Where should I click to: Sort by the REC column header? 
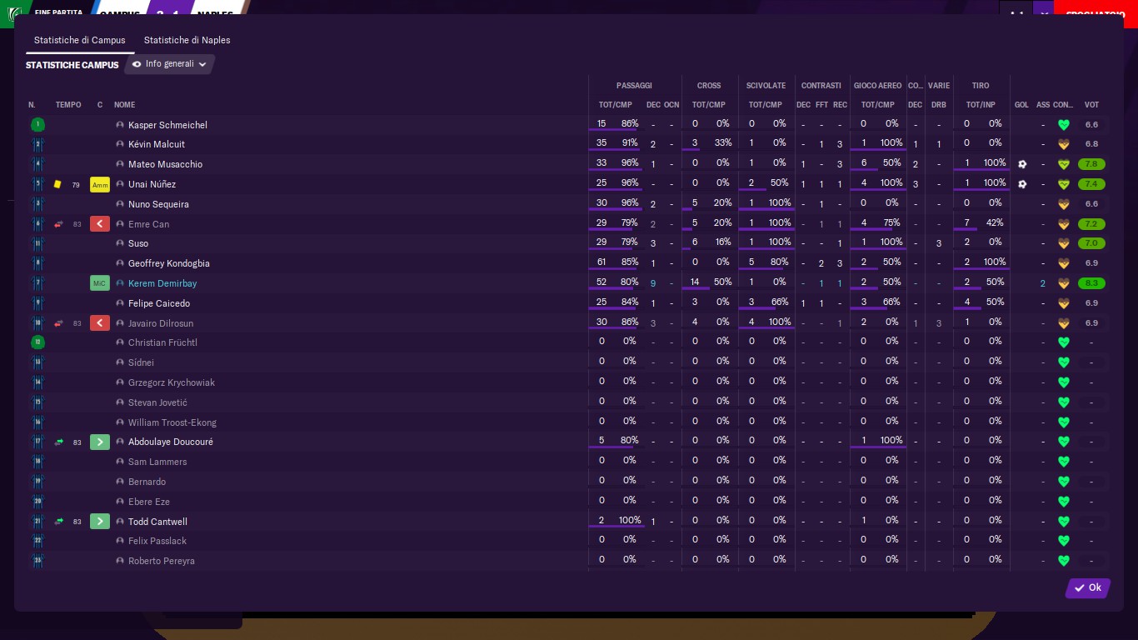(x=840, y=105)
